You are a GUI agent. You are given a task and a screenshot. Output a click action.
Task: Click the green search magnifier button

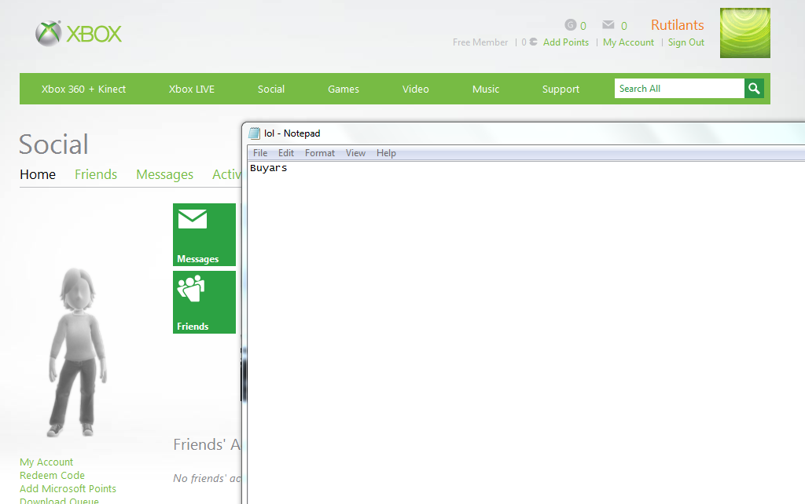[754, 88]
